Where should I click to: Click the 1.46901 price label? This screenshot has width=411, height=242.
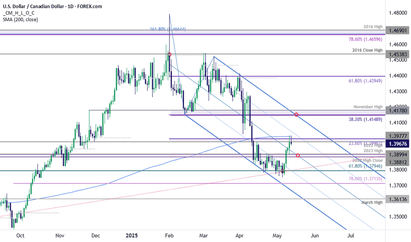point(398,31)
